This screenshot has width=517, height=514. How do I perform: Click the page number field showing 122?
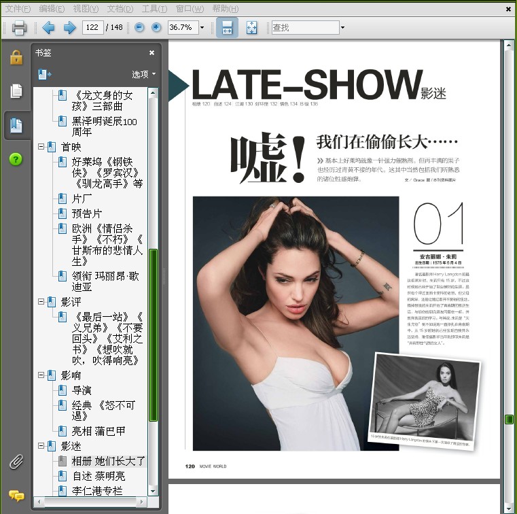tap(92, 27)
